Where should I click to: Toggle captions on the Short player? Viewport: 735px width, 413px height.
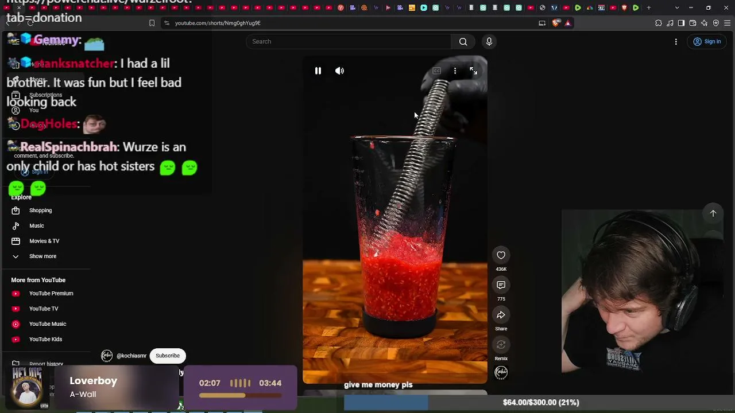coord(436,71)
